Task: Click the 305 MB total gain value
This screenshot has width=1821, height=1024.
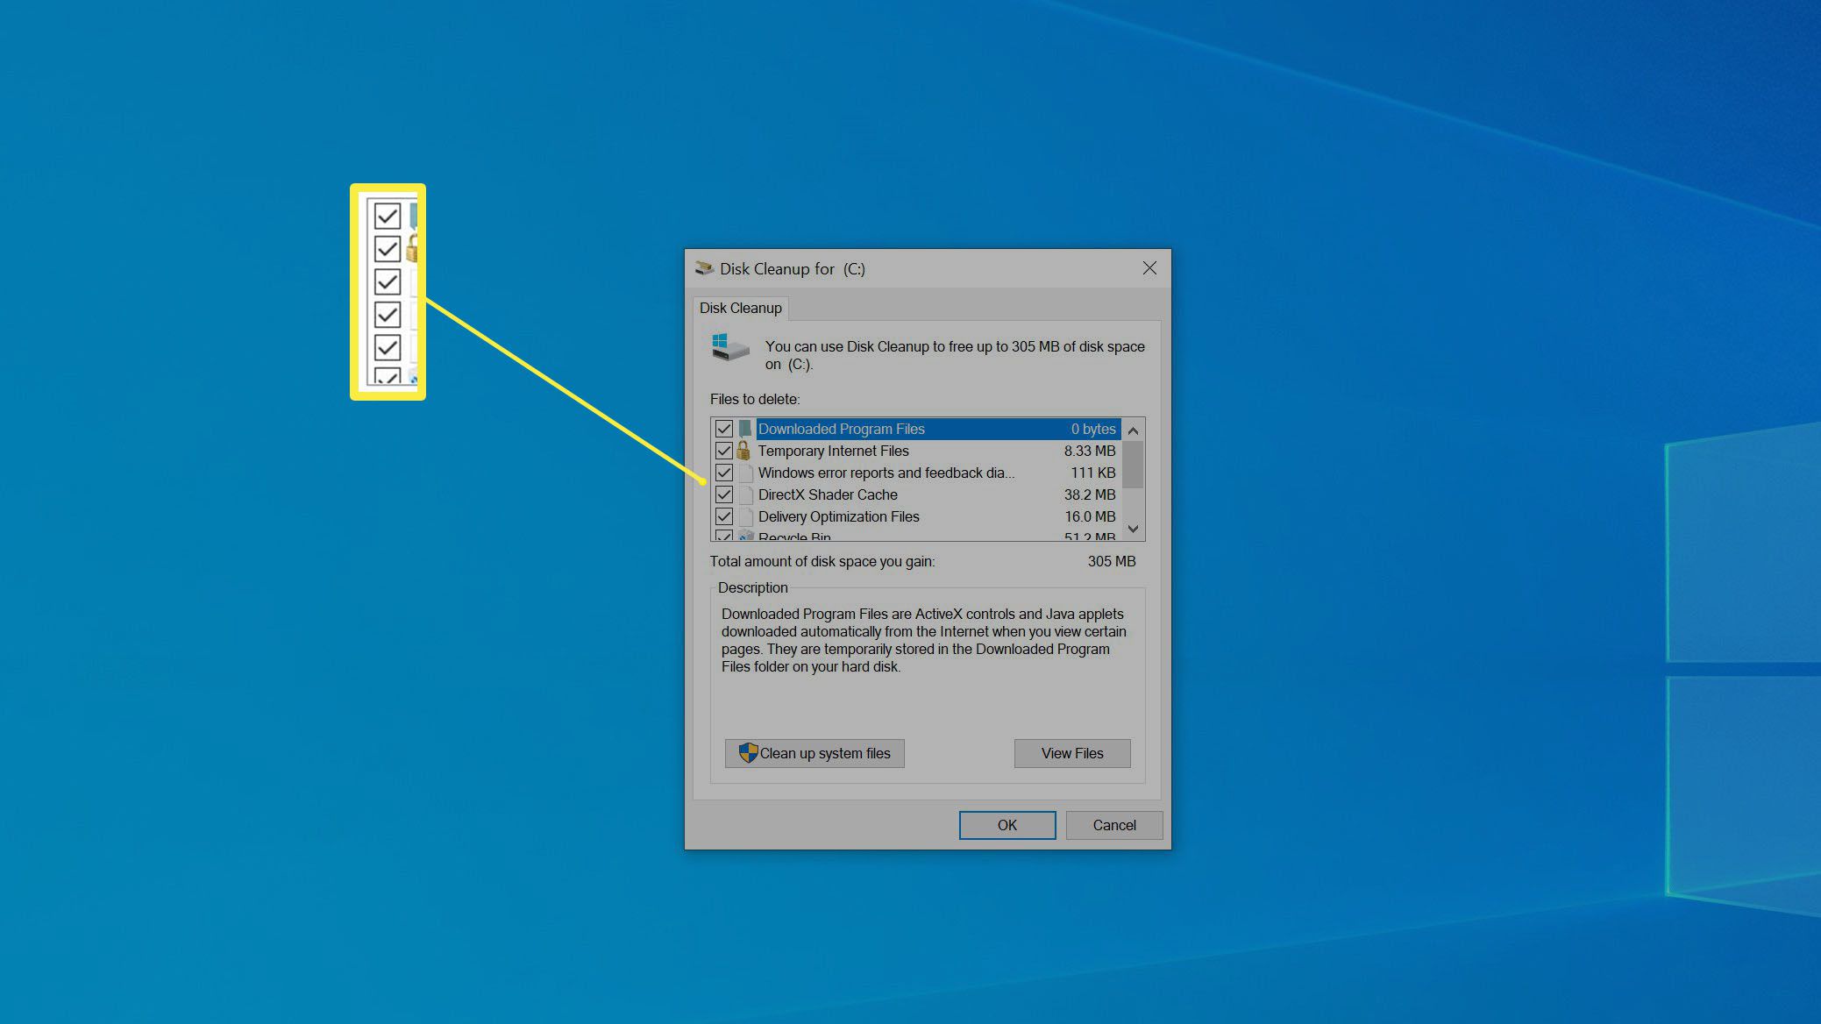Action: click(1111, 561)
